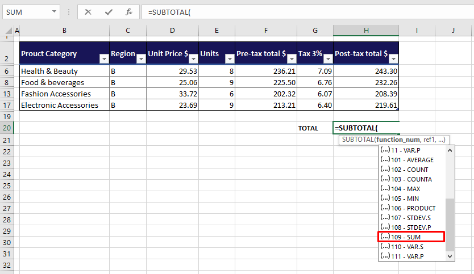The height and width of the screenshot is (274, 474).
Task: Open Tax 3% filter dropdown
Action: pos(327,58)
